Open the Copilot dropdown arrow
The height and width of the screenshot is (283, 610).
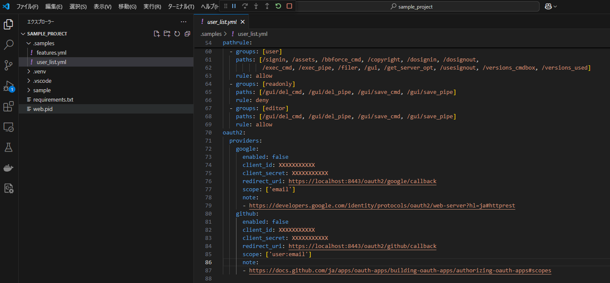point(555,6)
